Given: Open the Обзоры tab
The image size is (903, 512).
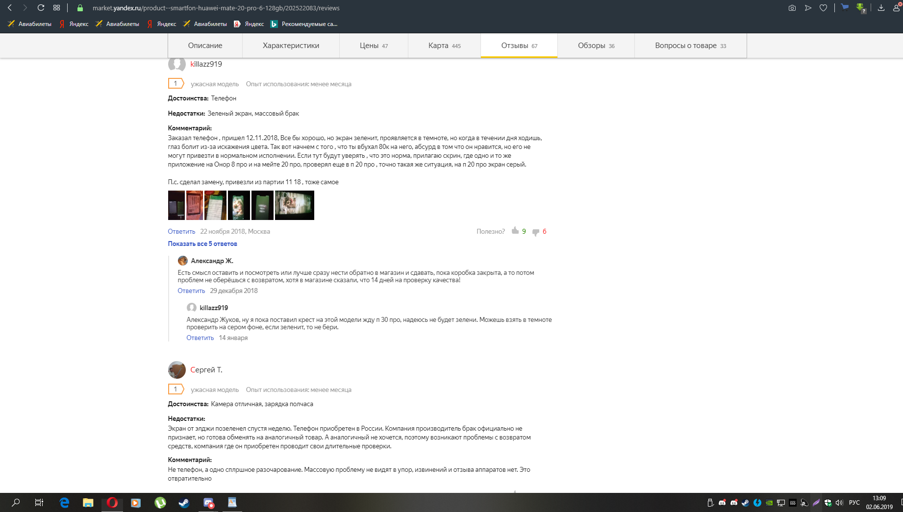Looking at the screenshot, I should pos(596,46).
